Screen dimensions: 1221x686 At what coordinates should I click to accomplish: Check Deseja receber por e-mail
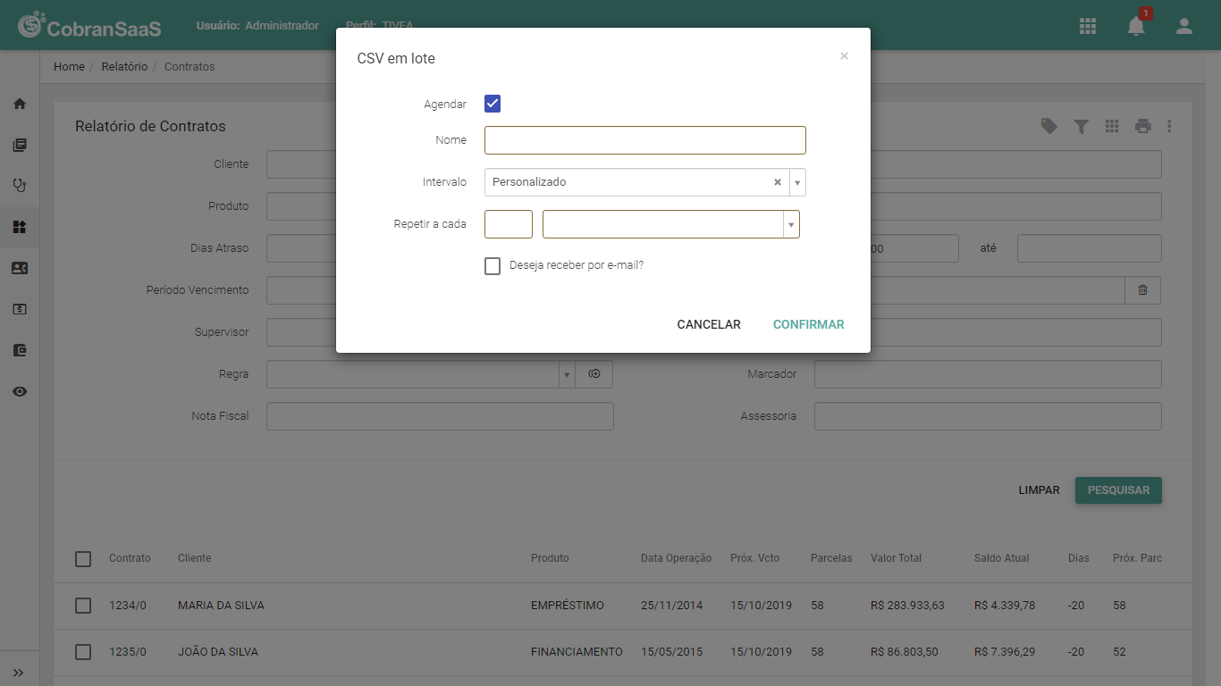493,266
